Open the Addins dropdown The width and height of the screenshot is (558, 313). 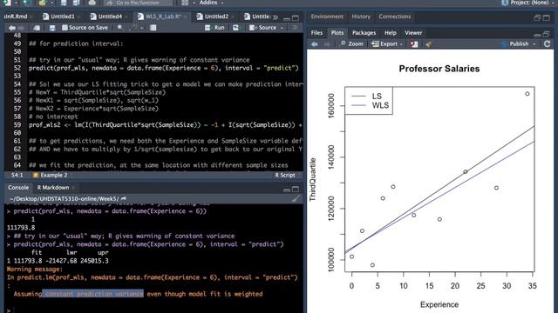tap(211, 3)
